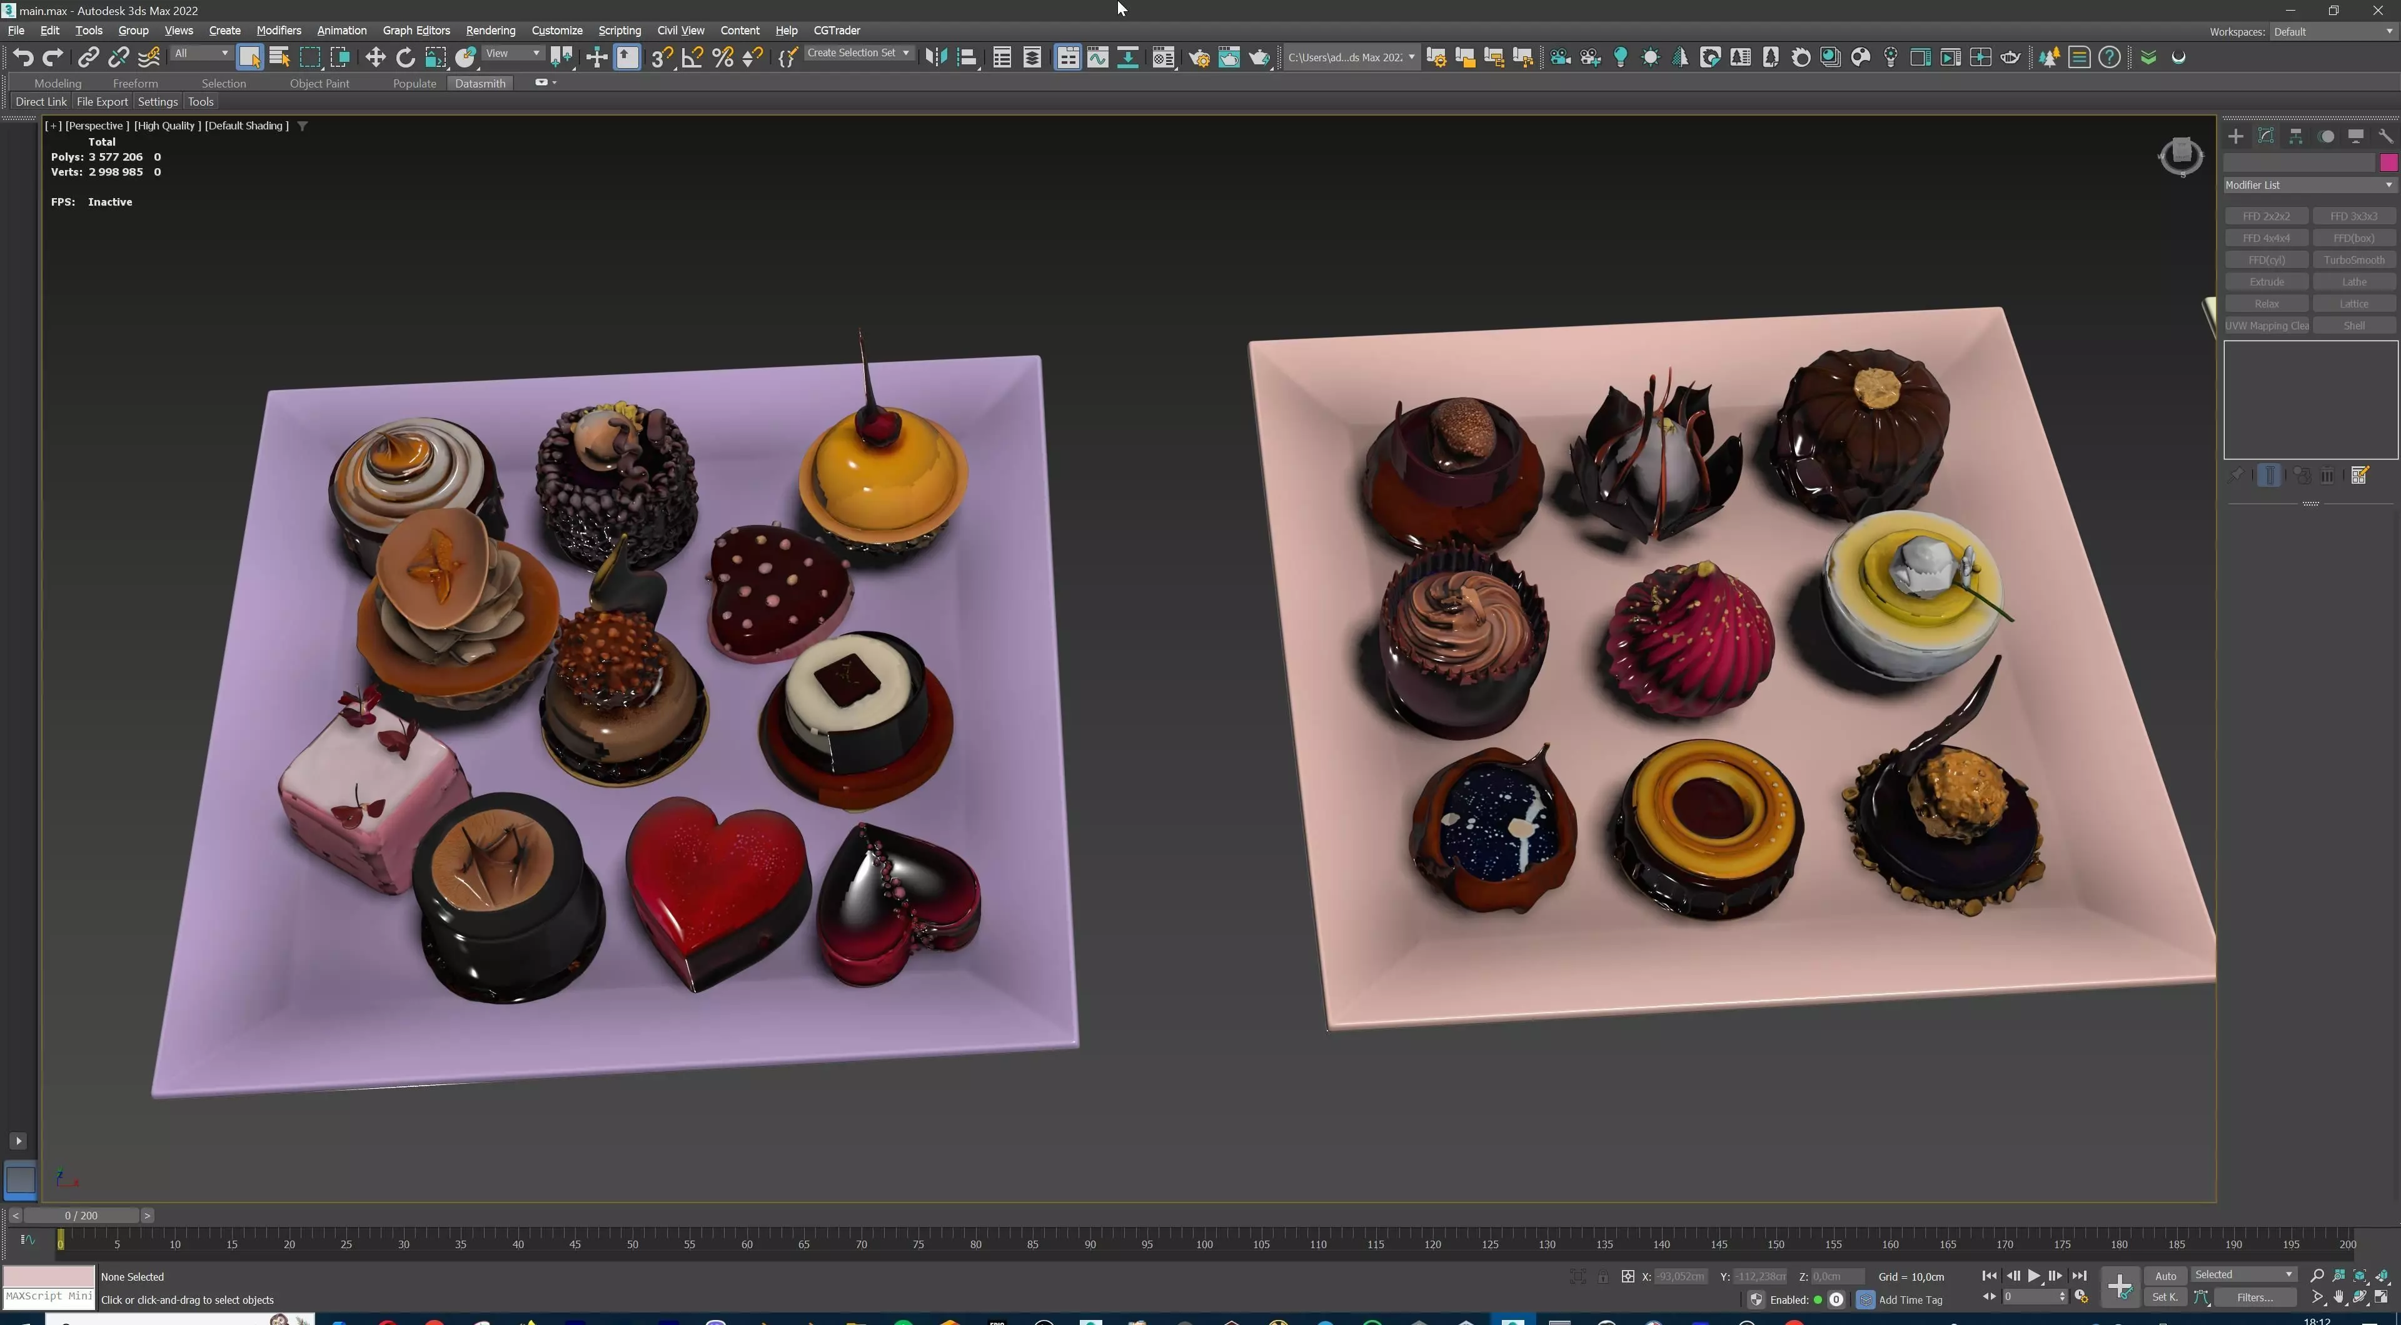Click the Align tool icon
Screen dimensions: 2401x1325
click(967, 57)
